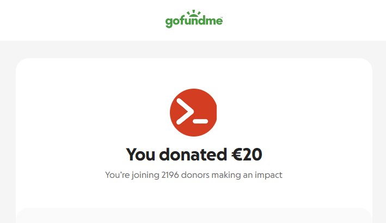
Task: Click the 2196 donor count number
Action: [x=170, y=175]
